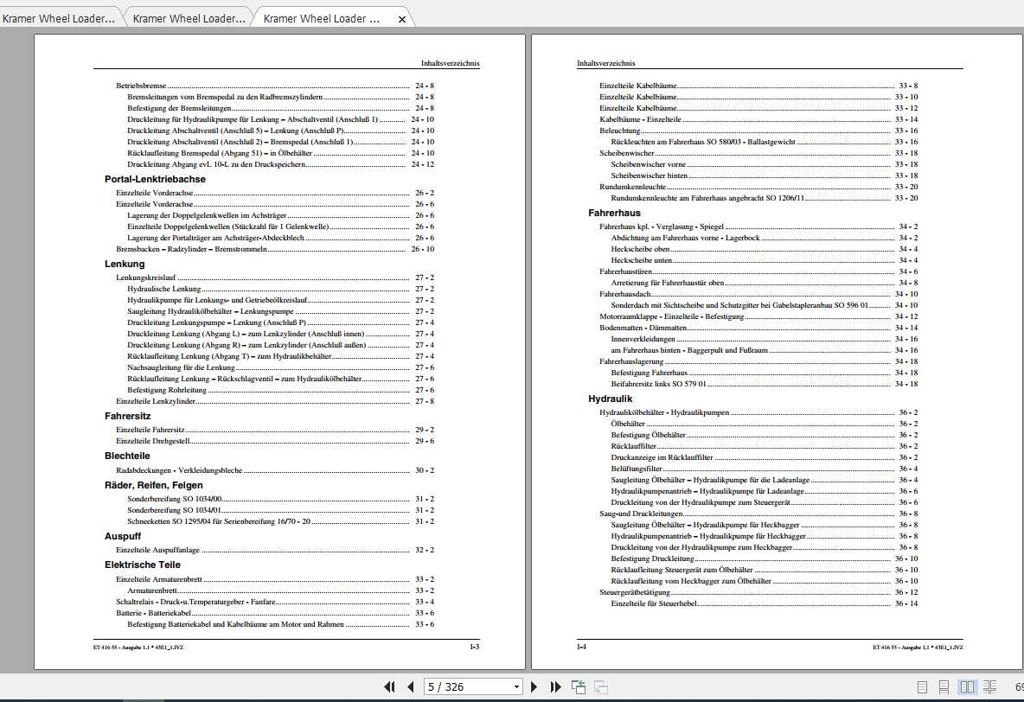
Task: Click the Scheibenwischer hinten entry
Action: coord(765,175)
